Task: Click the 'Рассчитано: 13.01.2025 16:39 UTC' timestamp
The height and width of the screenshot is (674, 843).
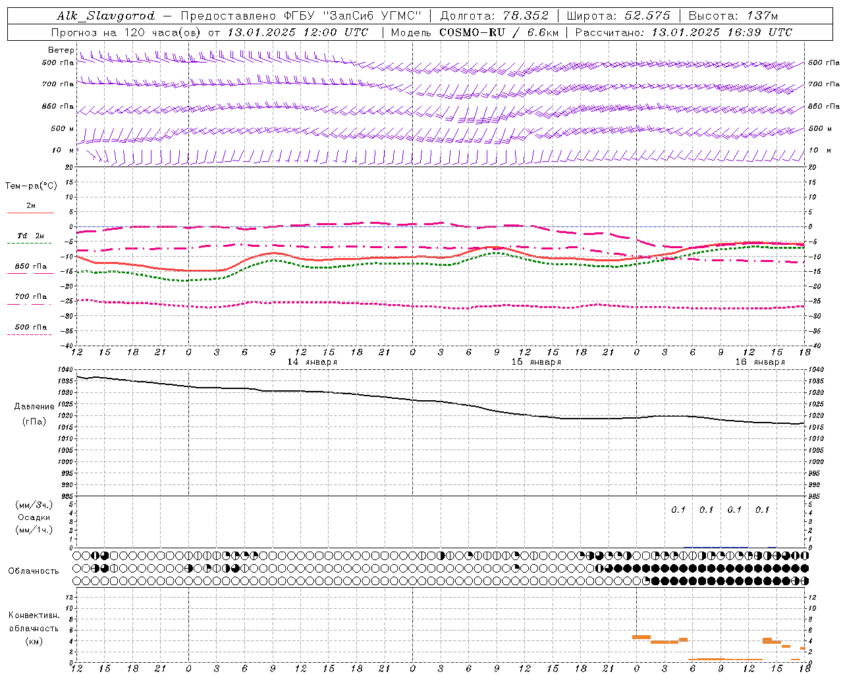Action: [x=684, y=32]
